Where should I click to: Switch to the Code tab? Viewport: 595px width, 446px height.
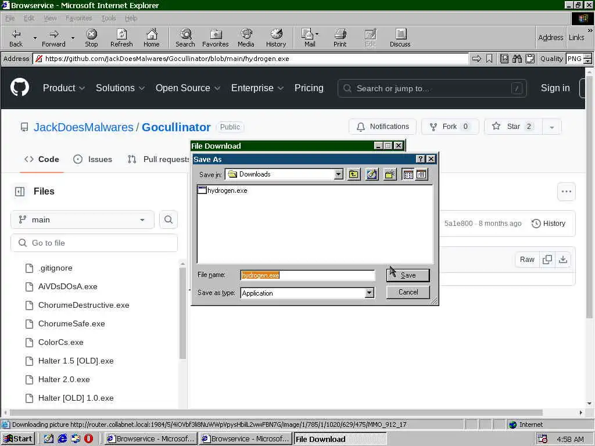42,159
